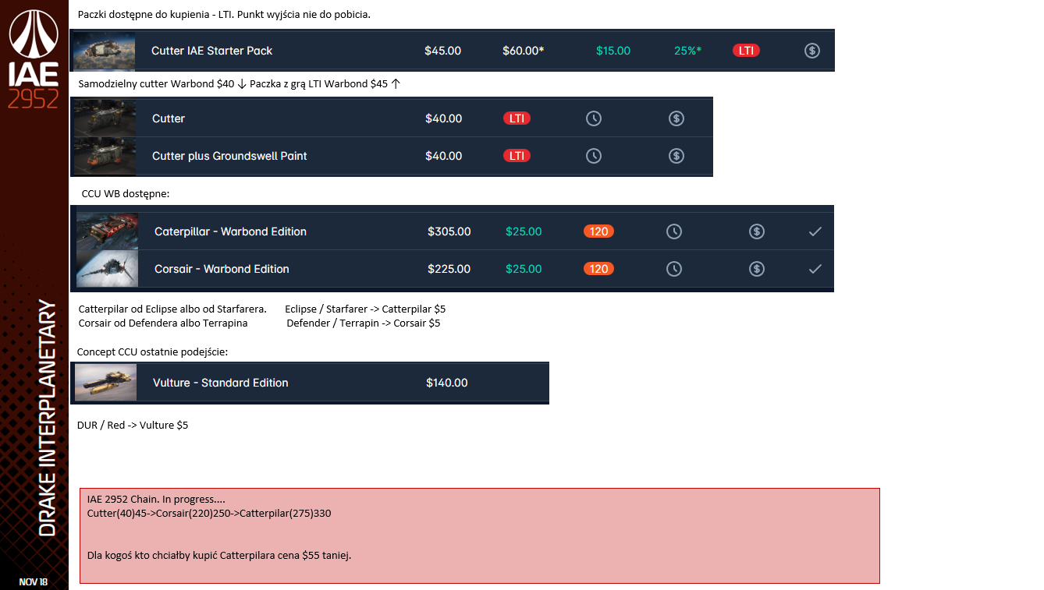This screenshot has height=590, width=1044.
Task: Select Caterpillar - Warbond Edition name
Action: coord(230,231)
